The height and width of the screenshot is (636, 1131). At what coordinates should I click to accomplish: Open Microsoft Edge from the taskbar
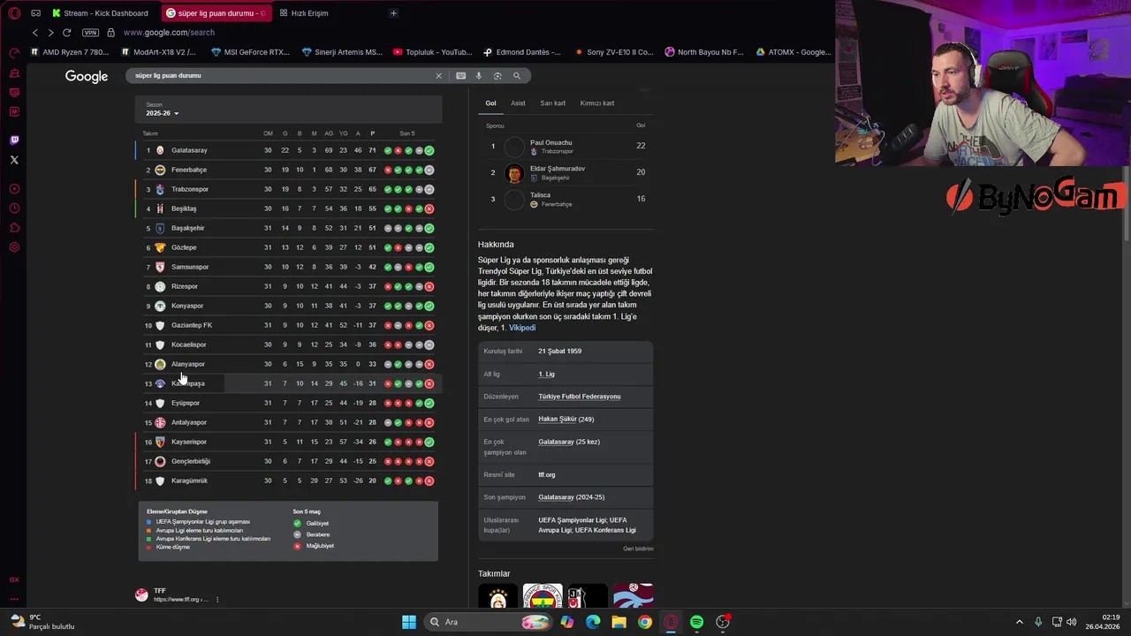(x=593, y=622)
